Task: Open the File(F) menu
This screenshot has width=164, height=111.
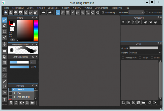Action: click(x=6, y=8)
